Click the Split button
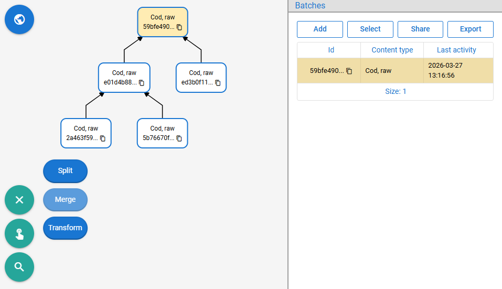 (x=66, y=171)
